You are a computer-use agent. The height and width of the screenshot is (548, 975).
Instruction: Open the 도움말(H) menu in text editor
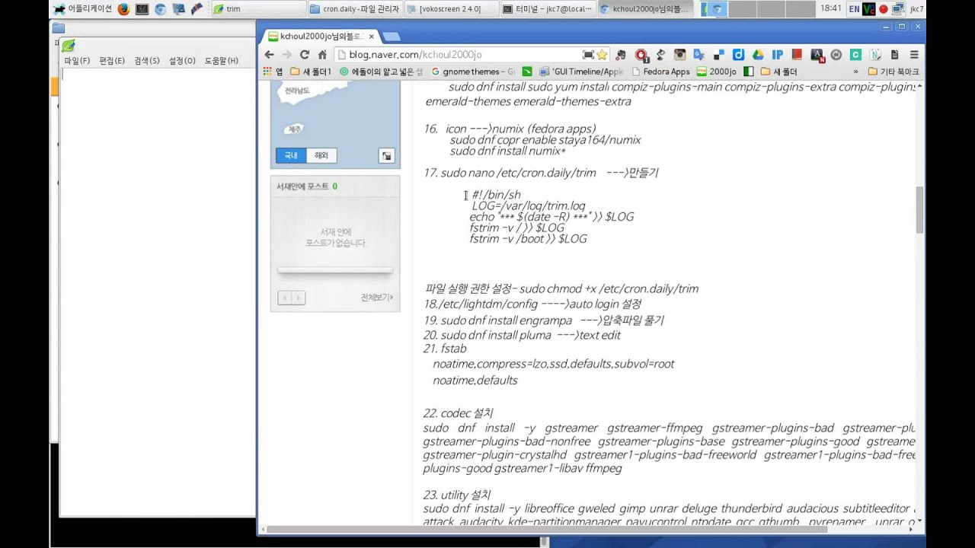pos(222,61)
